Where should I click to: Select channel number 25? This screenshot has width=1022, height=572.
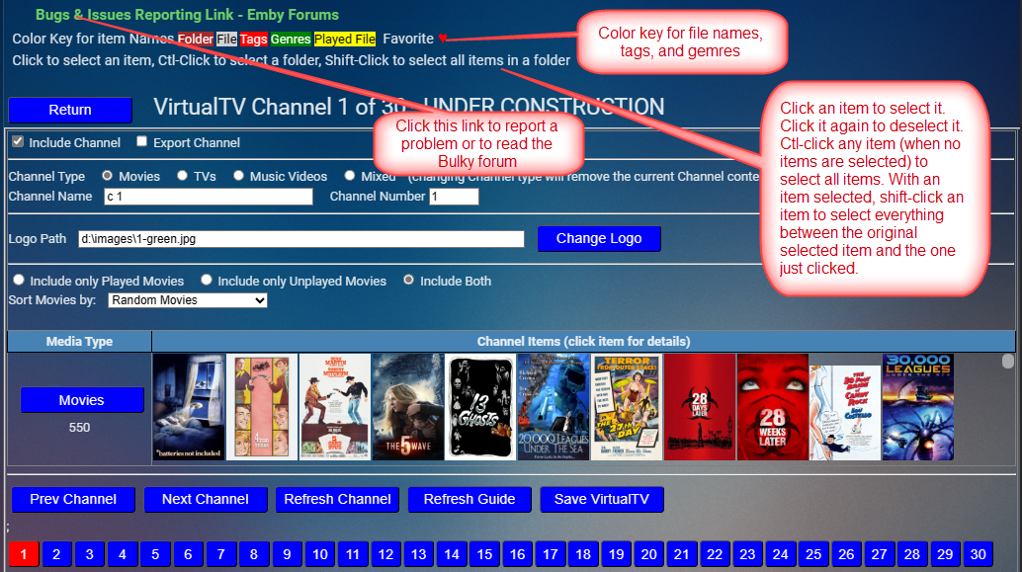pyautogui.click(x=813, y=554)
